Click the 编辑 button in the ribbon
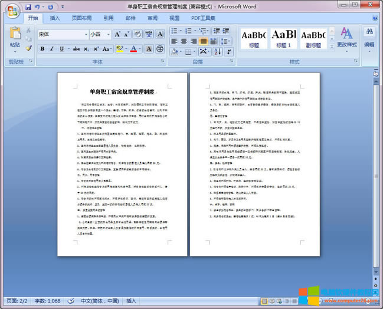This screenshot has width=383, height=309. coord(369,38)
